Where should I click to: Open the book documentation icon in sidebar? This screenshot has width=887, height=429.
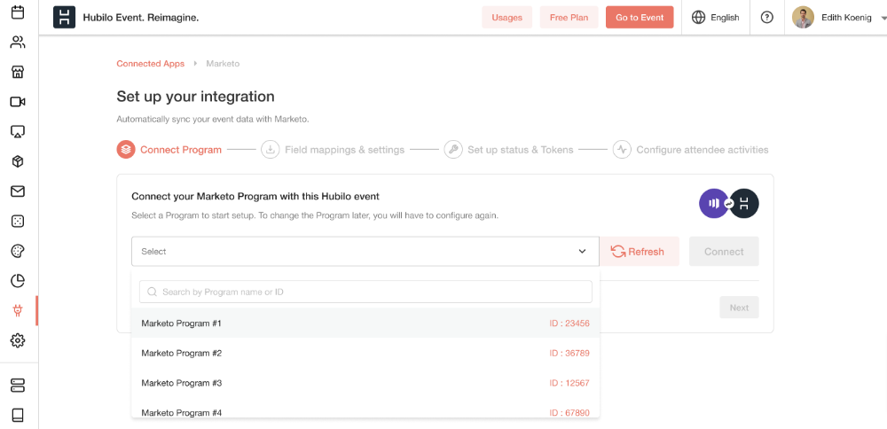coord(18,416)
